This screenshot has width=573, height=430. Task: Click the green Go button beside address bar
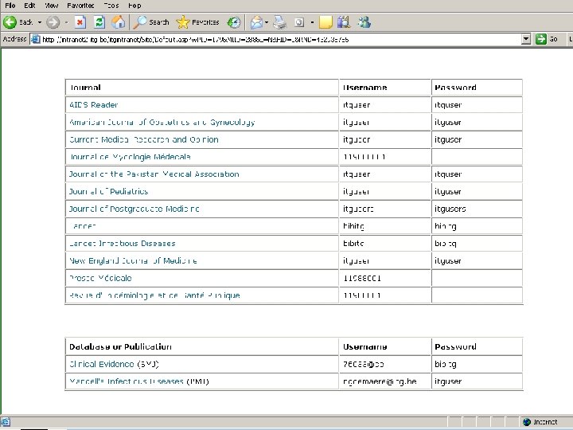pyautogui.click(x=547, y=39)
